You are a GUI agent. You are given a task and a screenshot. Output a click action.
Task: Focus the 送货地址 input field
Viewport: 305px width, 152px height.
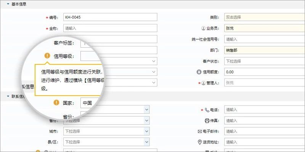[x=265, y=142]
